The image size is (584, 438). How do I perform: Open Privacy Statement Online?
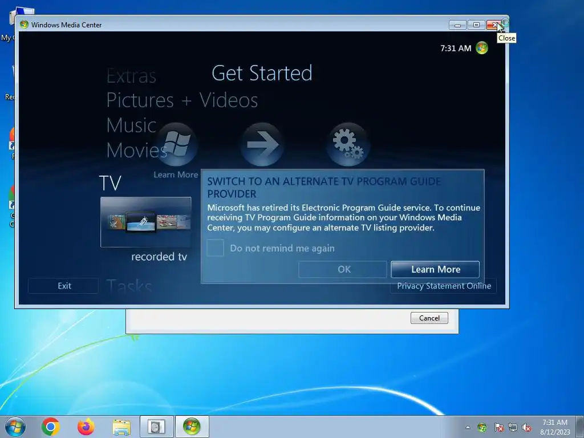click(444, 286)
